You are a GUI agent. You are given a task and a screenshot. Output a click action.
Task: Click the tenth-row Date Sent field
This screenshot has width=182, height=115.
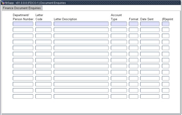point(150,78)
